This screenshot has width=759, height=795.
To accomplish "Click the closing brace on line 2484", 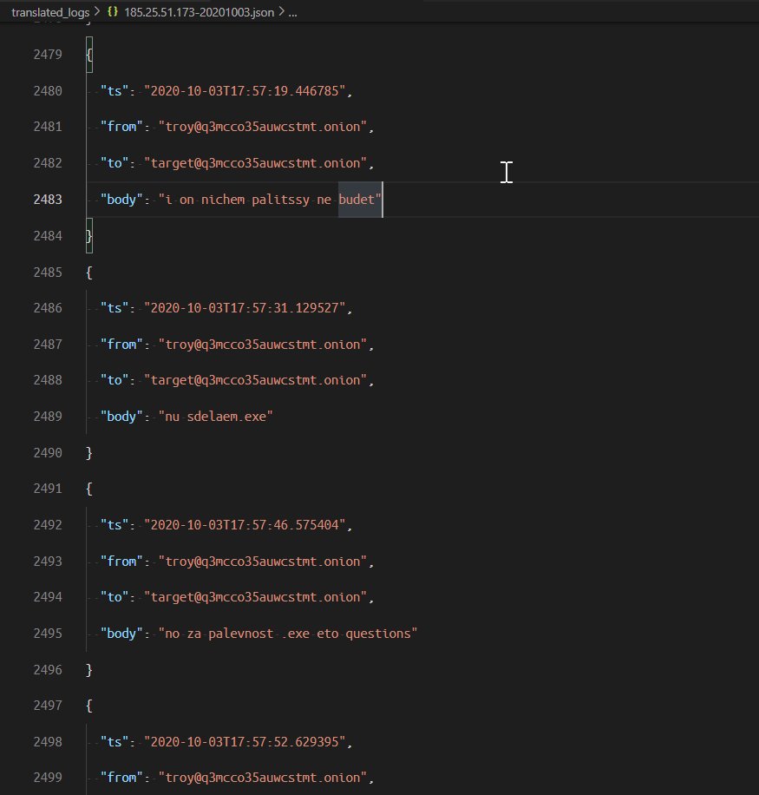I will click(x=89, y=236).
